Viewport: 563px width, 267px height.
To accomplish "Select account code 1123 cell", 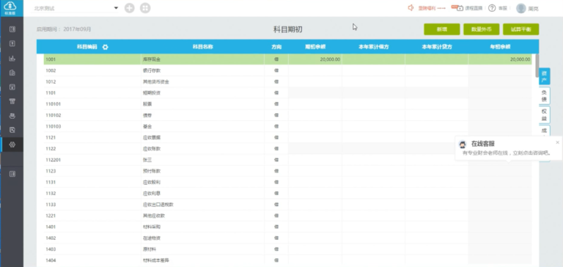I will point(92,171).
